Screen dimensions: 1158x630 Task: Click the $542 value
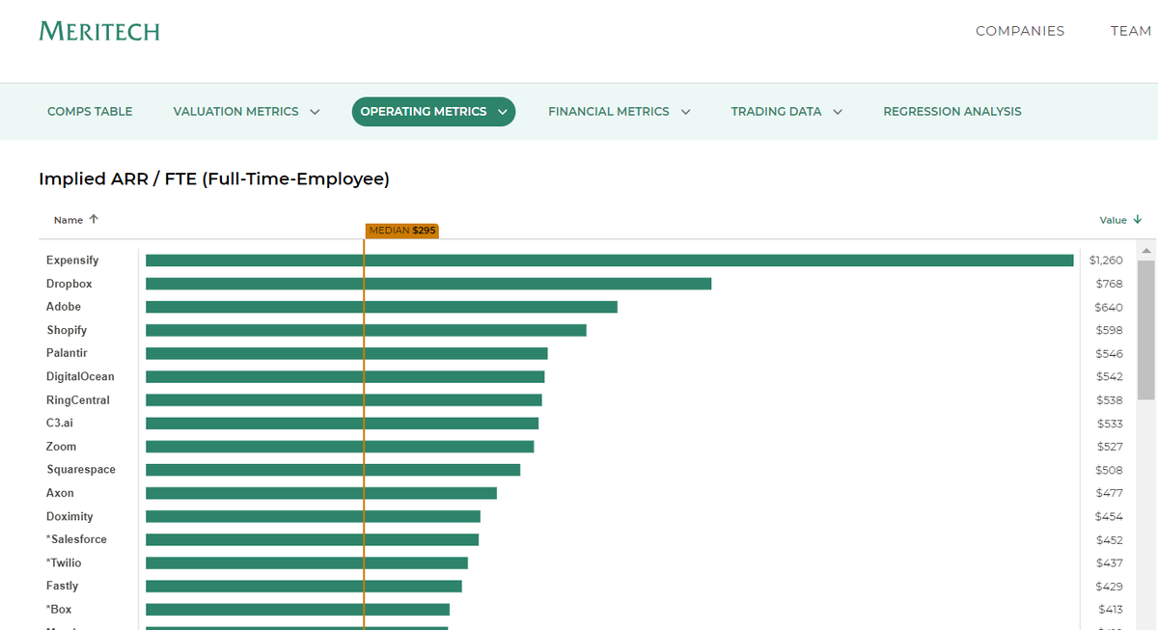[1110, 376]
